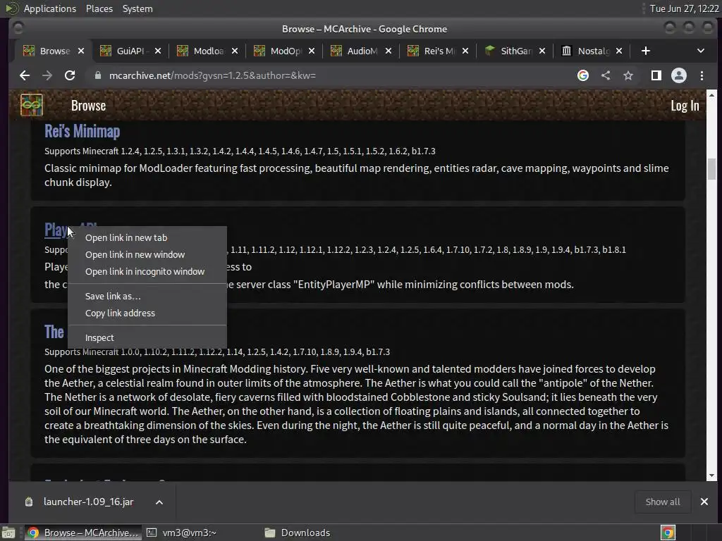Select Inspect from context menu
This screenshot has width=722, height=541.
point(147,337)
